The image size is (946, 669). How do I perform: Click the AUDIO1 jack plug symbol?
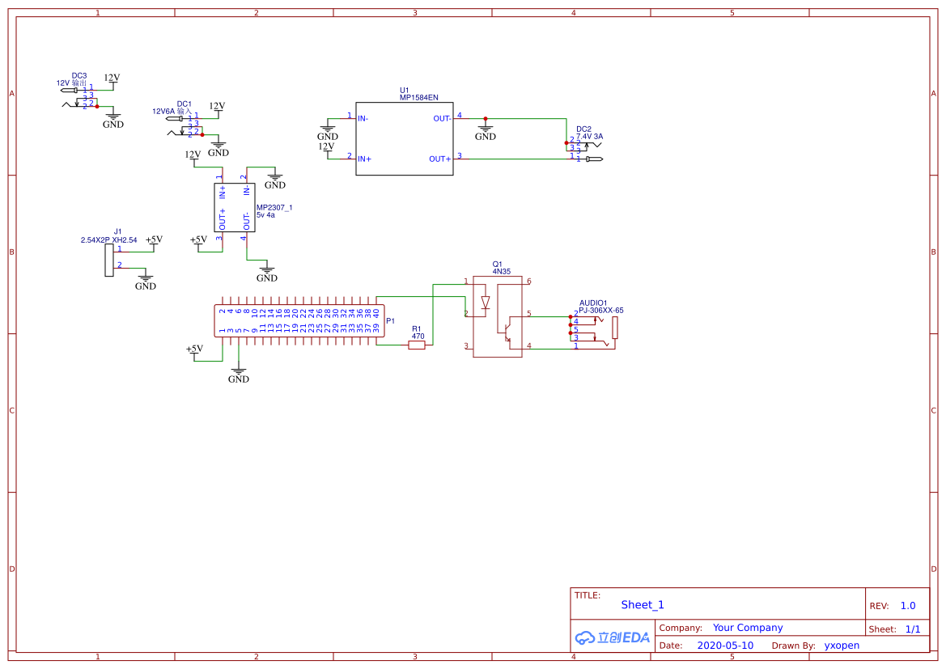pos(594,331)
